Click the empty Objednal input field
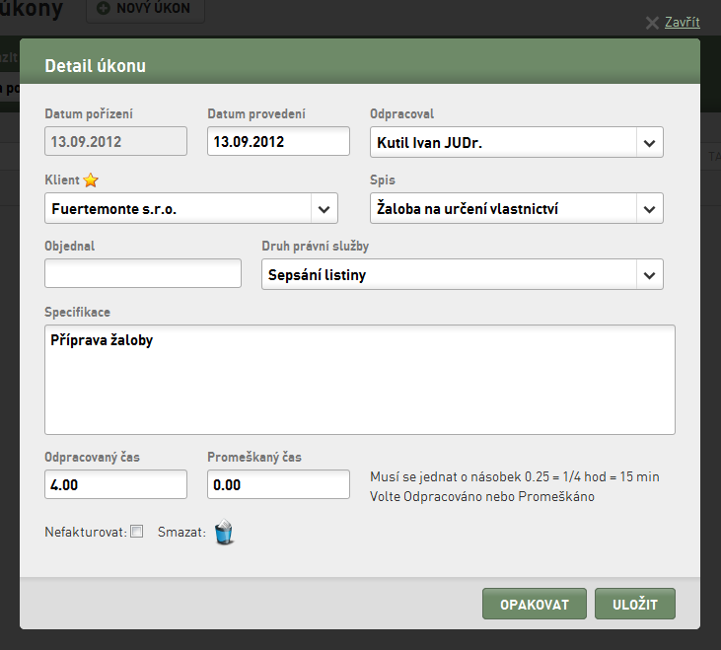721x650 pixels. [143, 273]
